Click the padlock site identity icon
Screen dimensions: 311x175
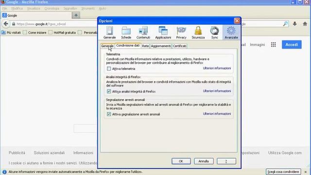click(x=14, y=24)
